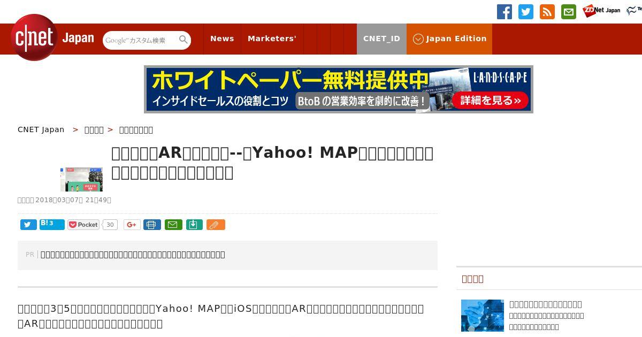
Task: Click the green newsletter mail icon
Action: (x=569, y=12)
